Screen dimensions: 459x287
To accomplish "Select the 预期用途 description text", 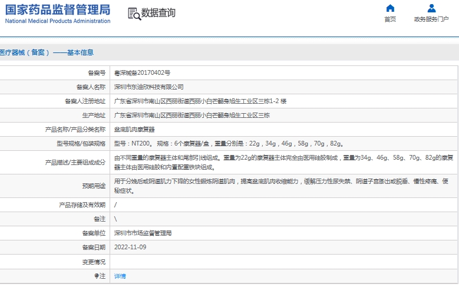I will tap(281, 186).
